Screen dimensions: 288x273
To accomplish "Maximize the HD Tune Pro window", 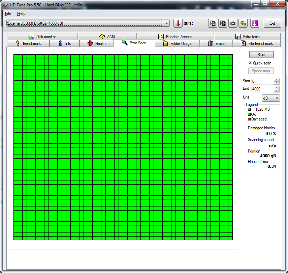I will tap(265, 3).
